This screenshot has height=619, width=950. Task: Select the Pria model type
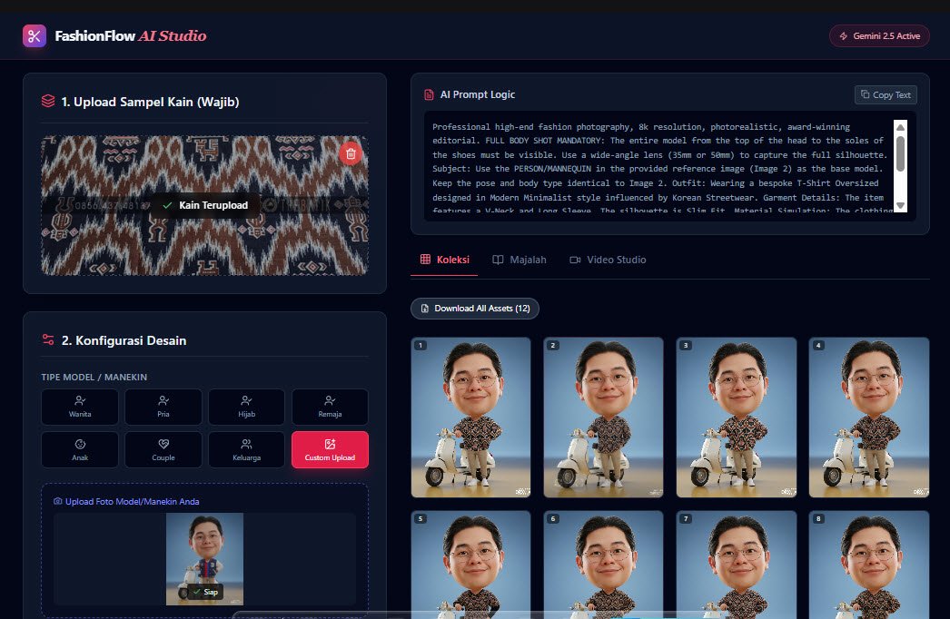coord(163,407)
